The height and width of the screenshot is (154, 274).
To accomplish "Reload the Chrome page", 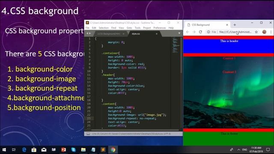I will (x=200, y=32).
